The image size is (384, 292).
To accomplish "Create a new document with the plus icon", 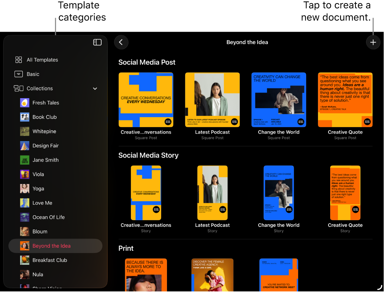I will click(x=373, y=42).
